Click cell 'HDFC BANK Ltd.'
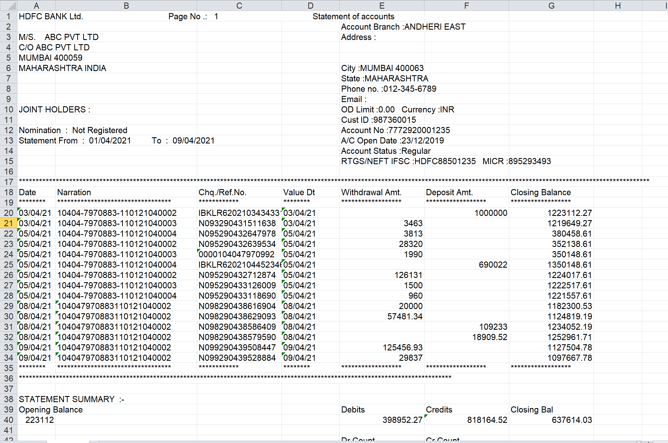 tap(51, 17)
